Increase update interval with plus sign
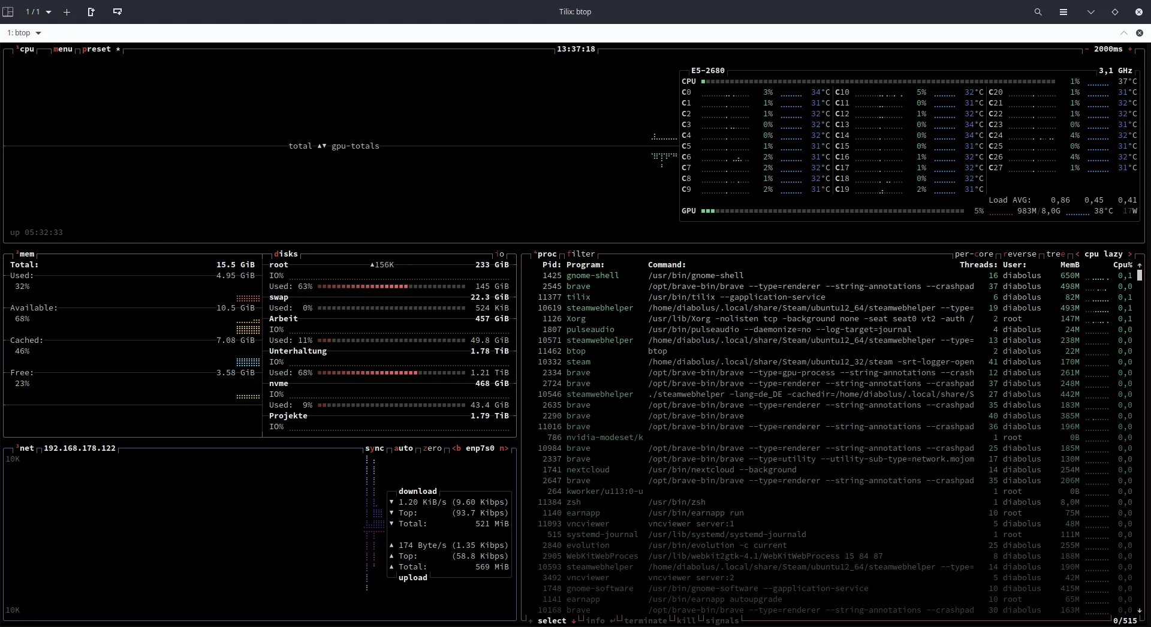The height and width of the screenshot is (627, 1151). (1131, 49)
